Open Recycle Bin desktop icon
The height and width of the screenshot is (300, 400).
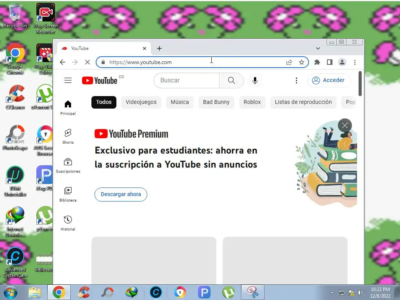[x=15, y=16]
